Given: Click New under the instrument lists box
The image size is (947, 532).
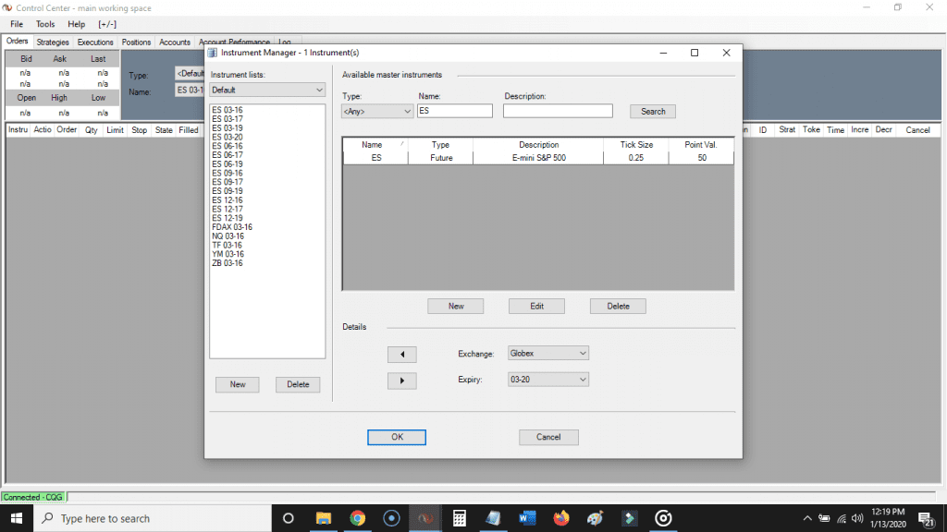Looking at the screenshot, I should [238, 385].
